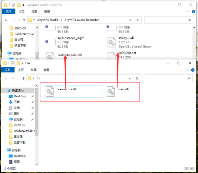Go up one level in AnyMP4 window
The image size is (198, 173).
pos(24,20)
